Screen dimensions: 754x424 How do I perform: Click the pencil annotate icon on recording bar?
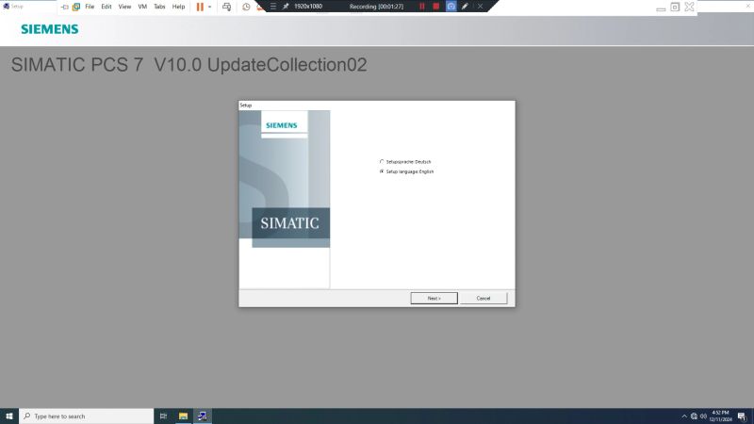(x=465, y=7)
